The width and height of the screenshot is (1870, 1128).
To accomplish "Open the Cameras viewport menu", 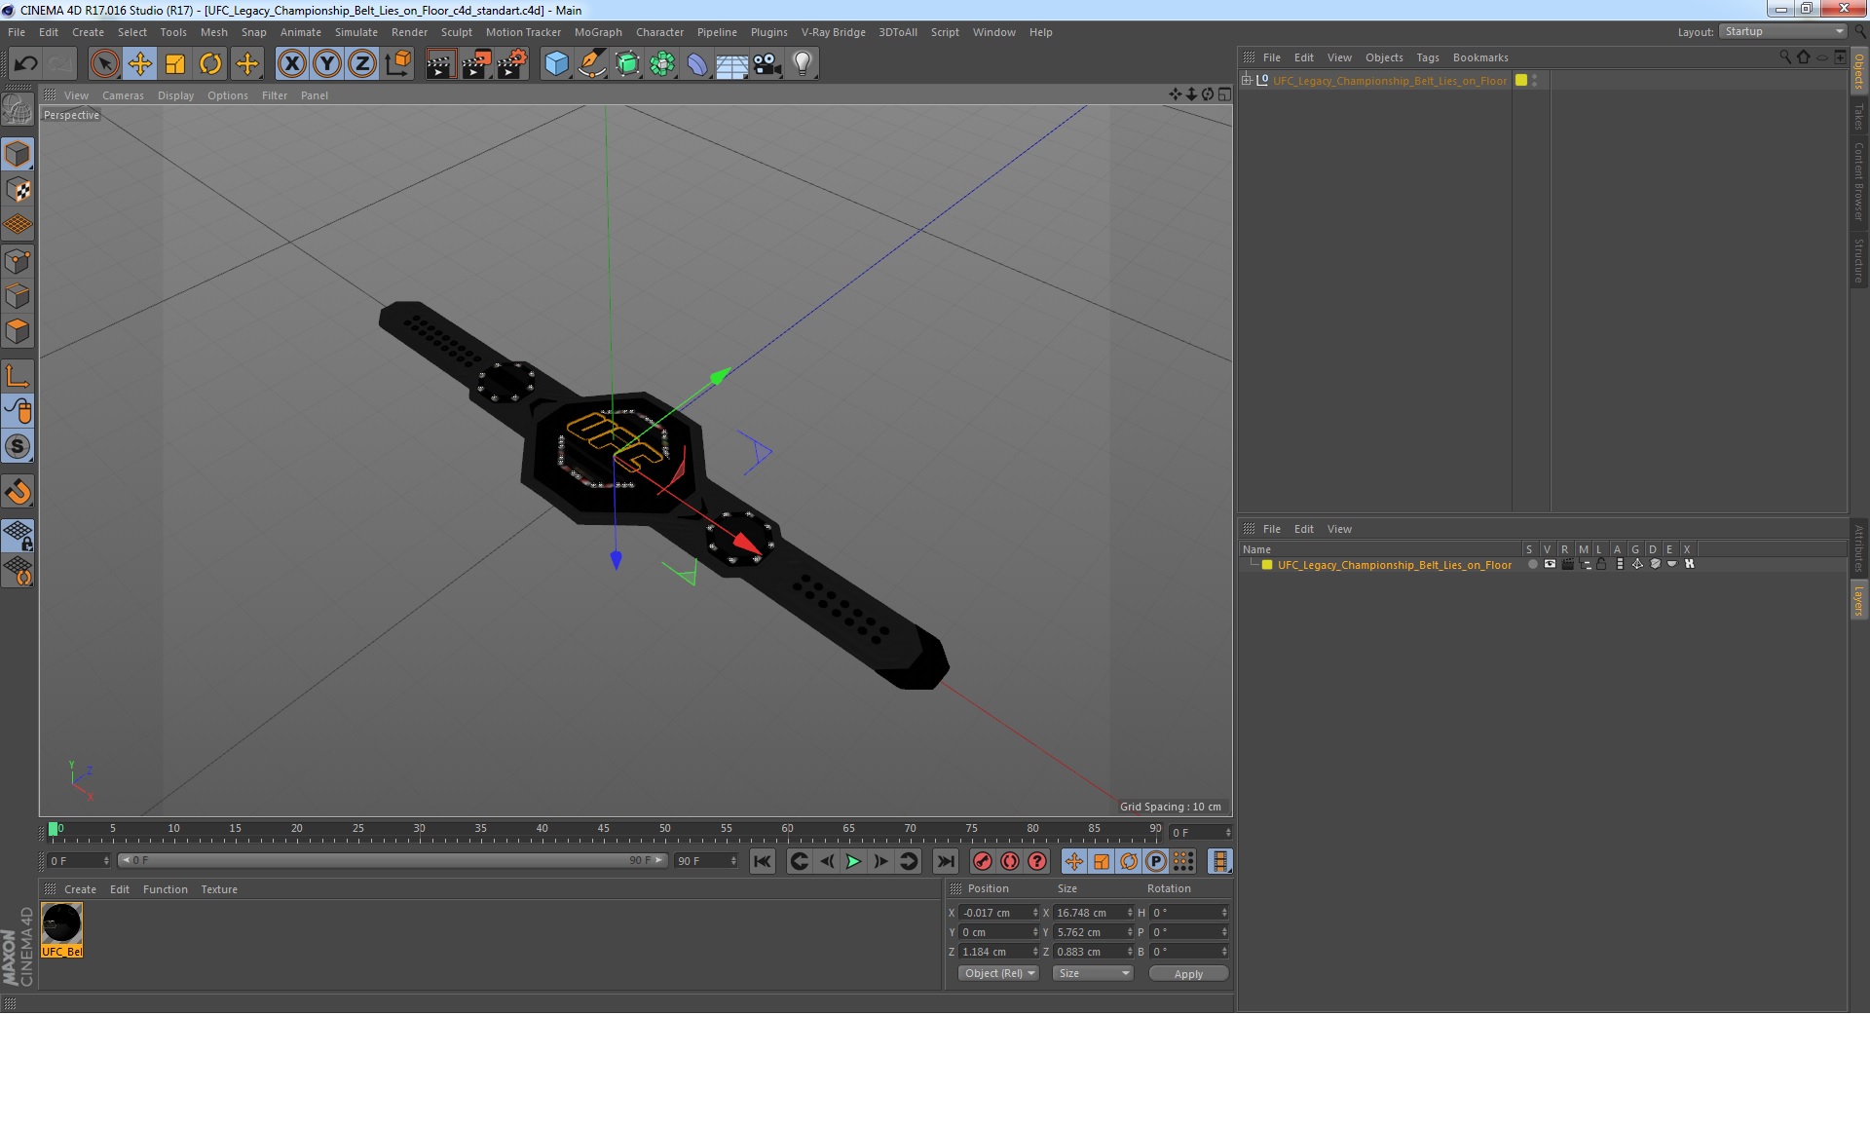I will (x=123, y=95).
